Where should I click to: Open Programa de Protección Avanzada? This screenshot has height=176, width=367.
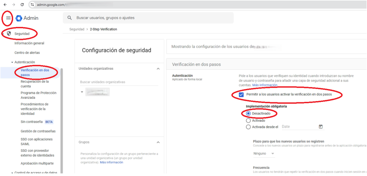[39, 95]
